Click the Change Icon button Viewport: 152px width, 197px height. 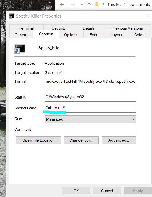coord(81,140)
